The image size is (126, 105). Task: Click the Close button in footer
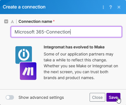[x=97, y=97]
